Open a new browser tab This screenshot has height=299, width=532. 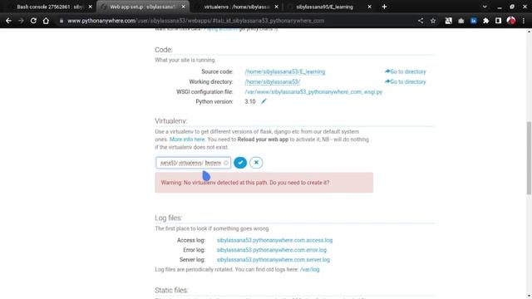[x=384, y=7]
